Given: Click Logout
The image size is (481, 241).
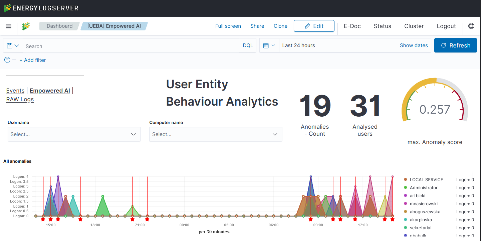Looking at the screenshot, I should 446,26.
